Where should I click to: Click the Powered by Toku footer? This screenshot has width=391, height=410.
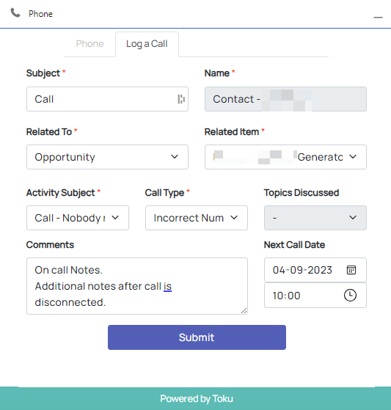pyautogui.click(x=197, y=398)
